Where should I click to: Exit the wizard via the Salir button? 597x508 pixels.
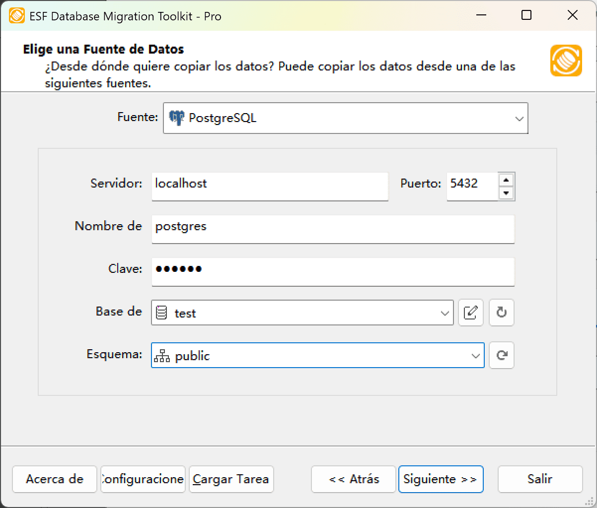click(x=540, y=479)
